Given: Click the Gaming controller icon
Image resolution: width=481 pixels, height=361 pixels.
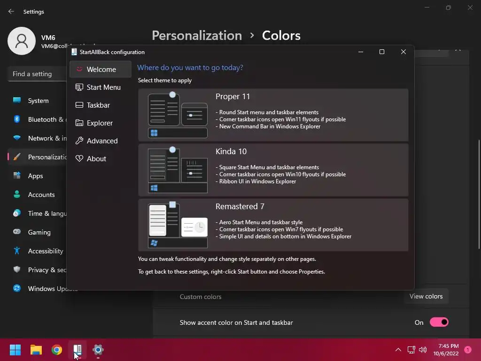Looking at the screenshot, I should 17,231.
